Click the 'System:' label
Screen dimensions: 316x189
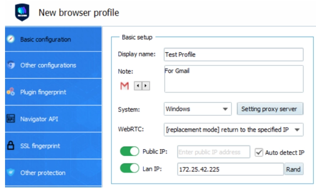coord(129,109)
